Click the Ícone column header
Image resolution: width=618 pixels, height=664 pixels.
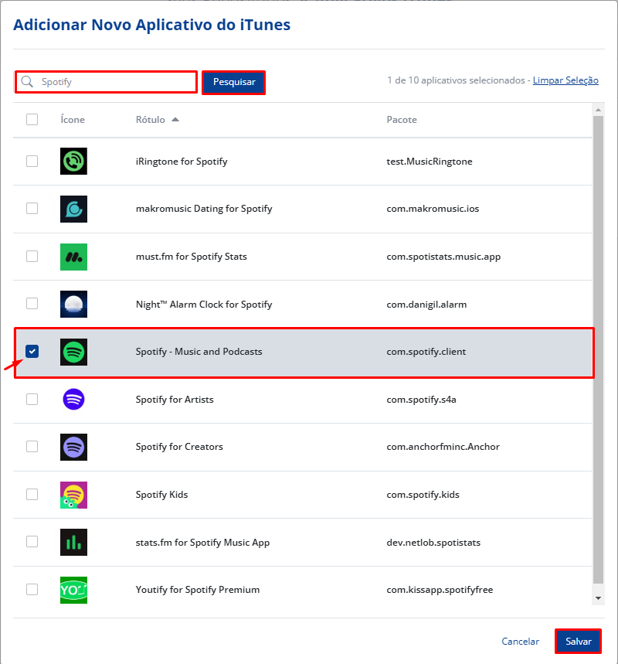point(73,120)
